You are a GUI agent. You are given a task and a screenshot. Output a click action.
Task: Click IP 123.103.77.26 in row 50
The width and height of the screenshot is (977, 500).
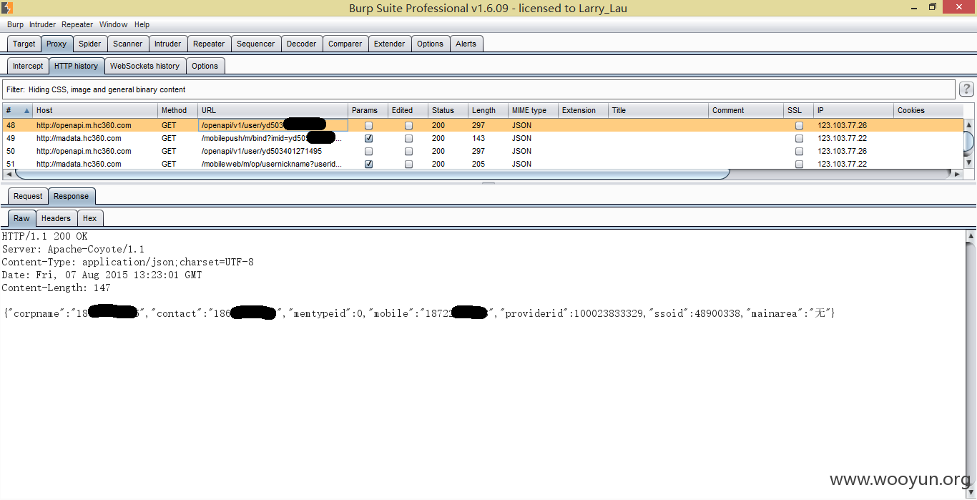[x=843, y=151]
